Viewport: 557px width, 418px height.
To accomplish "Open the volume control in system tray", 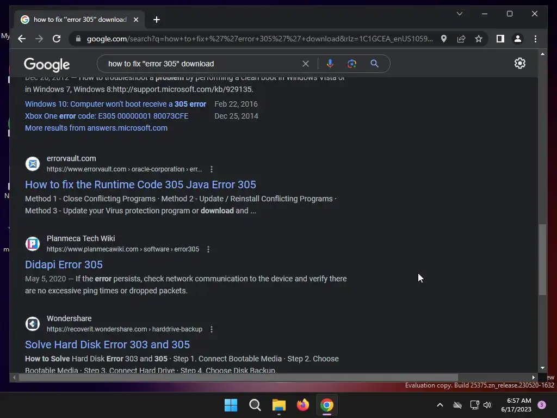I will [487, 405].
